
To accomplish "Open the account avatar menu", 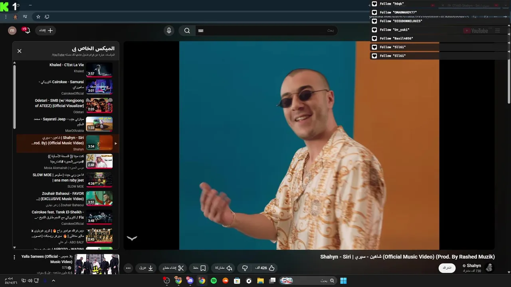I will point(12,30).
